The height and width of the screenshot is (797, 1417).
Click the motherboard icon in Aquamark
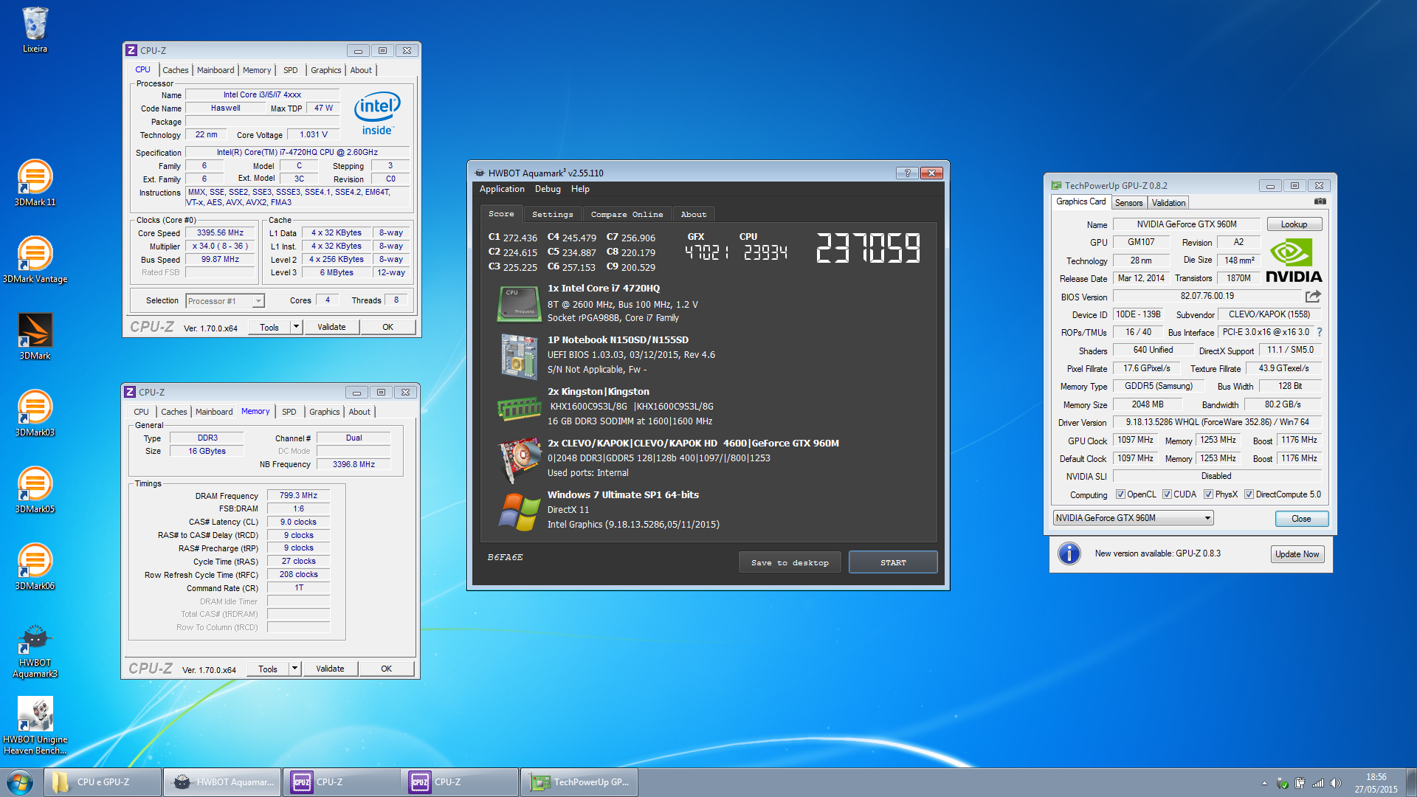[x=519, y=356]
